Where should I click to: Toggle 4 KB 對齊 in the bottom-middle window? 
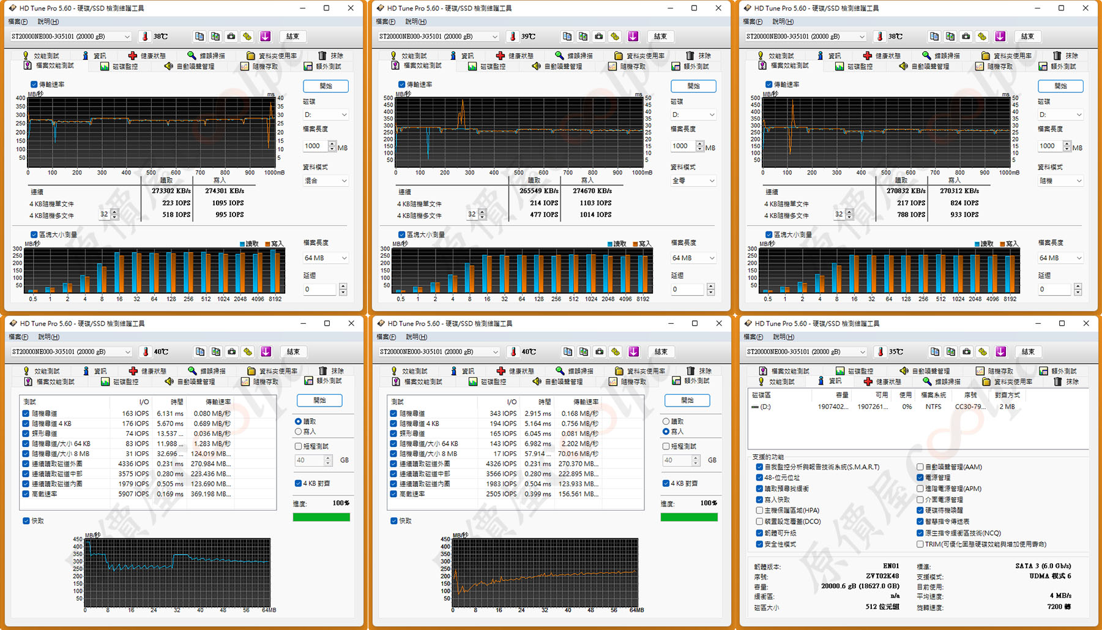coord(666,483)
